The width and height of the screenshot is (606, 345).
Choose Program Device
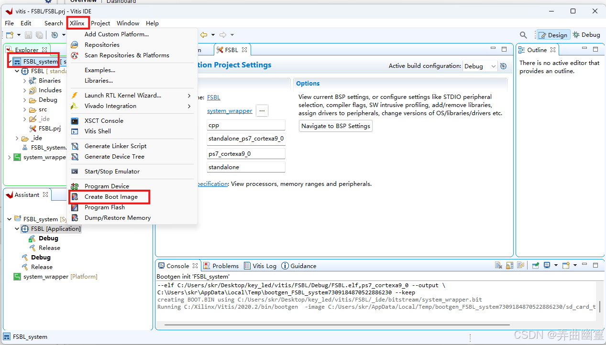coord(107,186)
